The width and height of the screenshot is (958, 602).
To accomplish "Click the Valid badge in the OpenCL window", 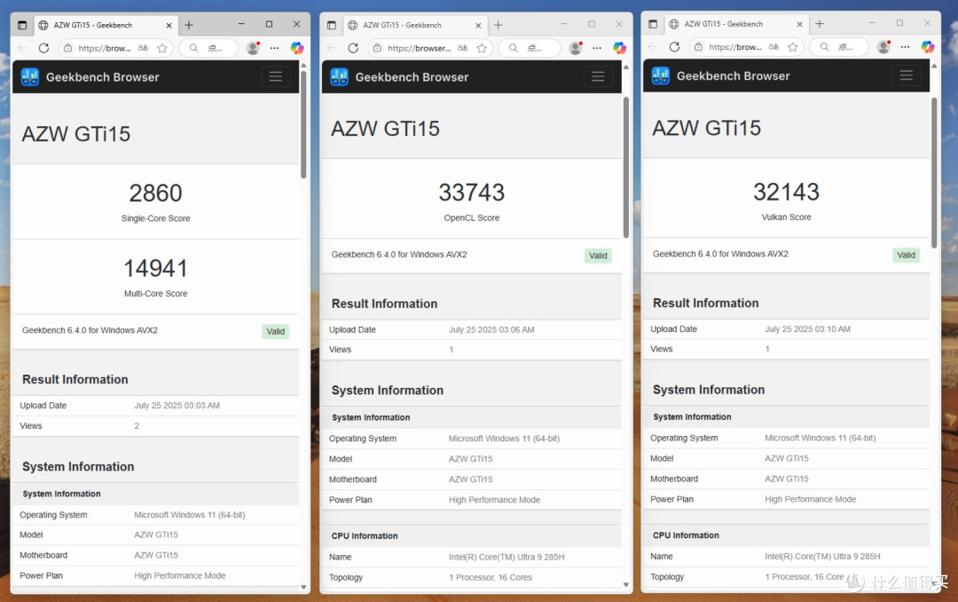I will [598, 256].
